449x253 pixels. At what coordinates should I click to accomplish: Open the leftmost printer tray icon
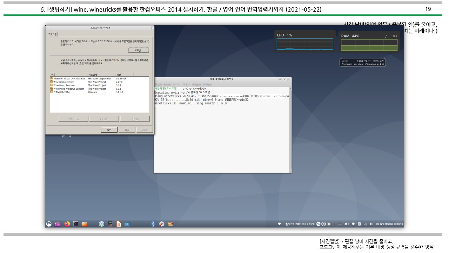click(x=280, y=224)
